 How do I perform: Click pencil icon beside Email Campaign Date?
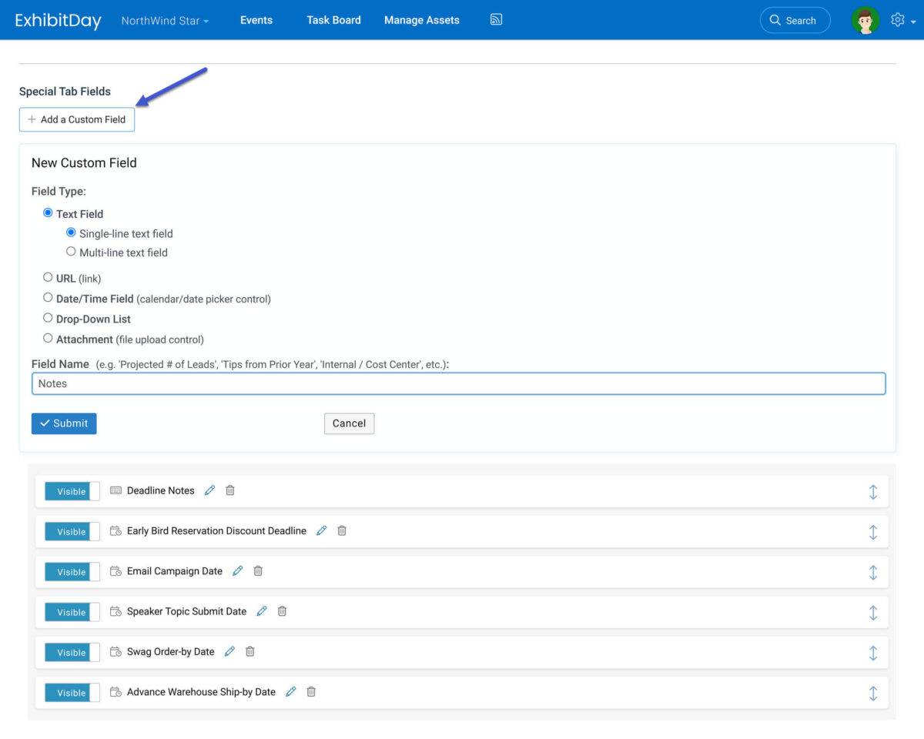coord(237,570)
